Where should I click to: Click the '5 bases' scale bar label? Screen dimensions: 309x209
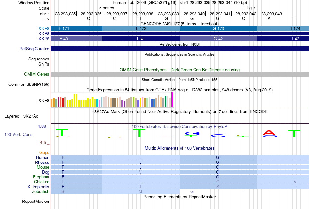pos(106,8)
